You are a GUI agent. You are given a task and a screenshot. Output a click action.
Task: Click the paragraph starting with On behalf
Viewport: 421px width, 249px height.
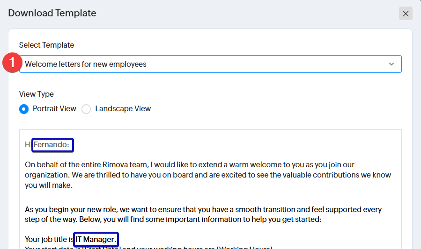pyautogui.click(x=207, y=175)
